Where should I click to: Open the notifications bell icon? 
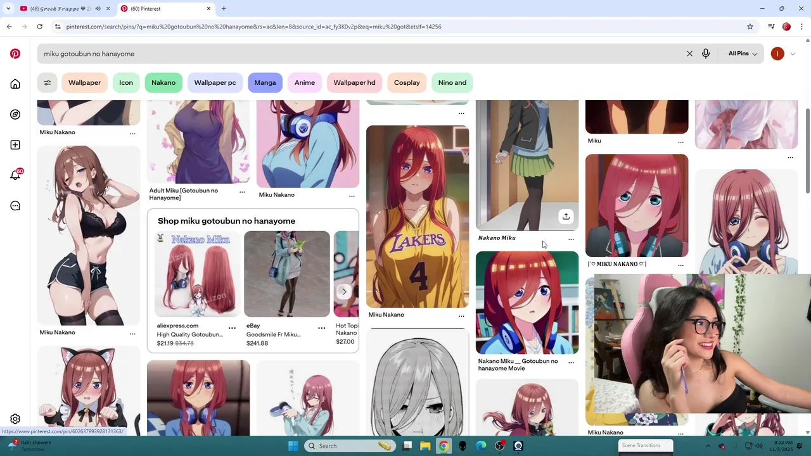[x=15, y=175]
